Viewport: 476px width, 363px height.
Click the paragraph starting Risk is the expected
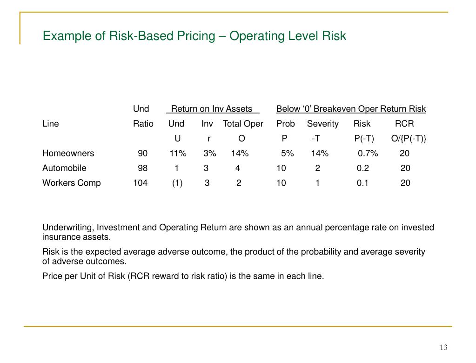234,256
